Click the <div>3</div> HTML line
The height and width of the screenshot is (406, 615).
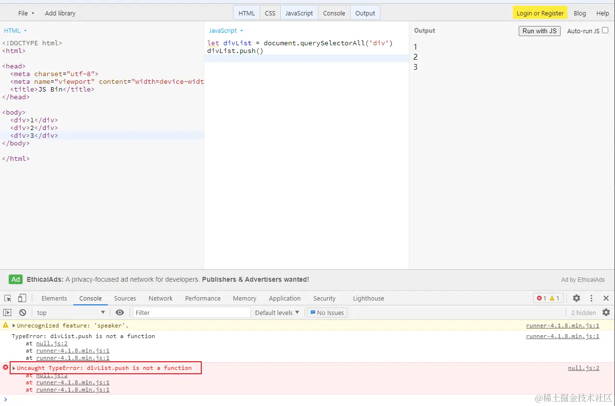[x=34, y=135]
